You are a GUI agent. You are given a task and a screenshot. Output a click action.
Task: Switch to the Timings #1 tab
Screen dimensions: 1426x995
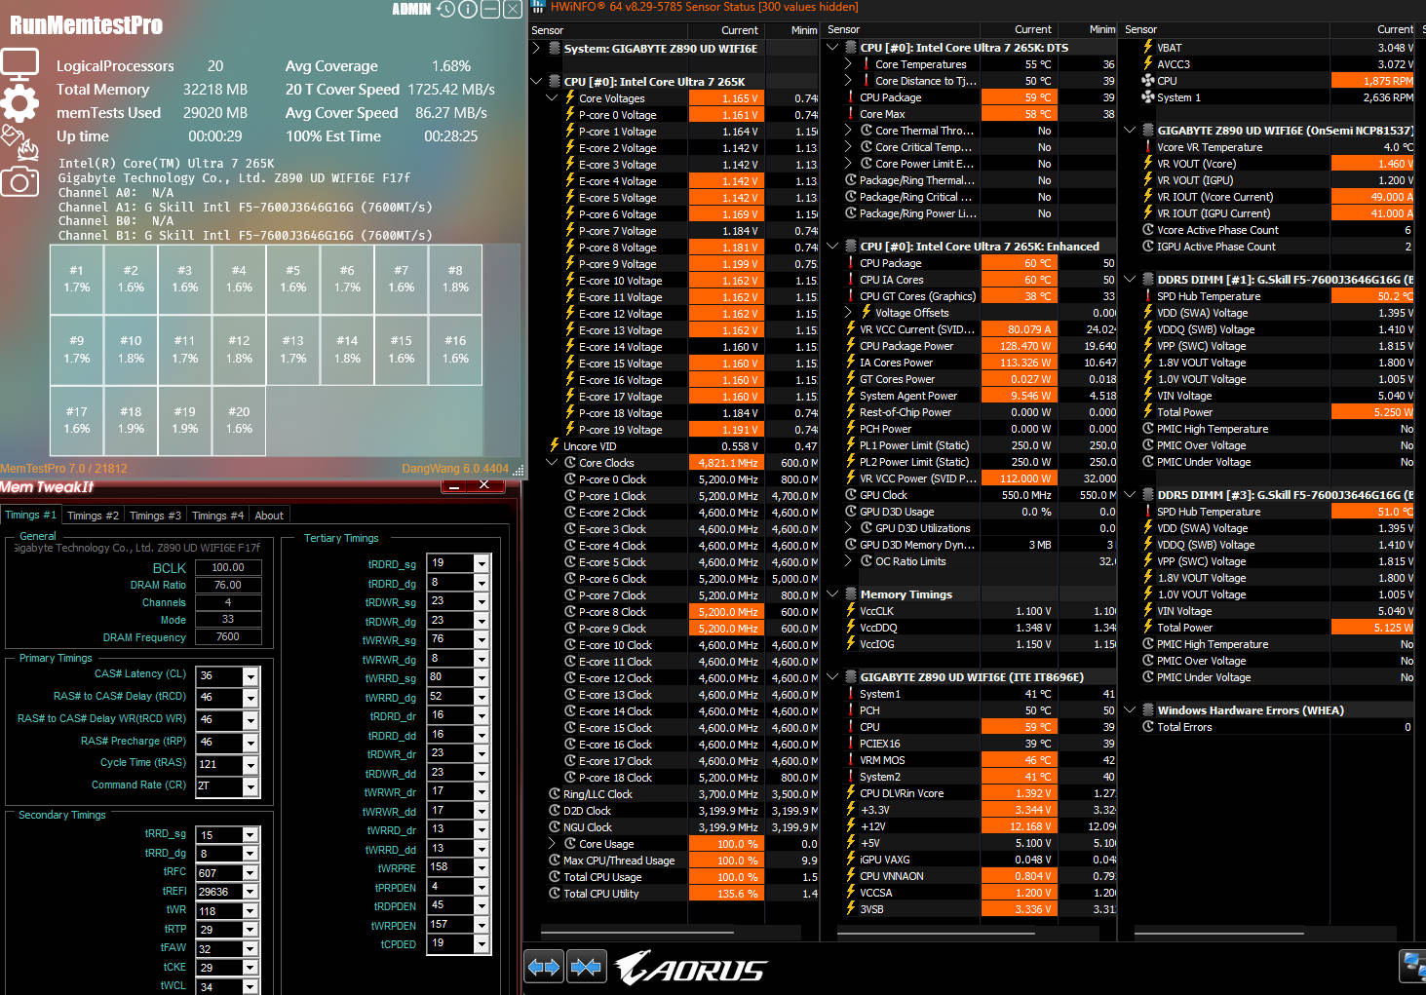tap(30, 515)
